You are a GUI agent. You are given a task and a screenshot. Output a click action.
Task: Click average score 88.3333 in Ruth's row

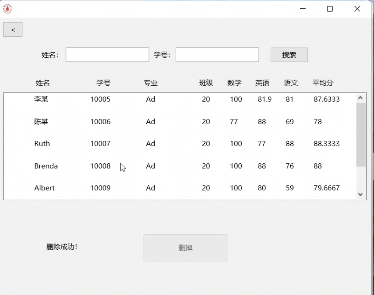click(x=326, y=144)
